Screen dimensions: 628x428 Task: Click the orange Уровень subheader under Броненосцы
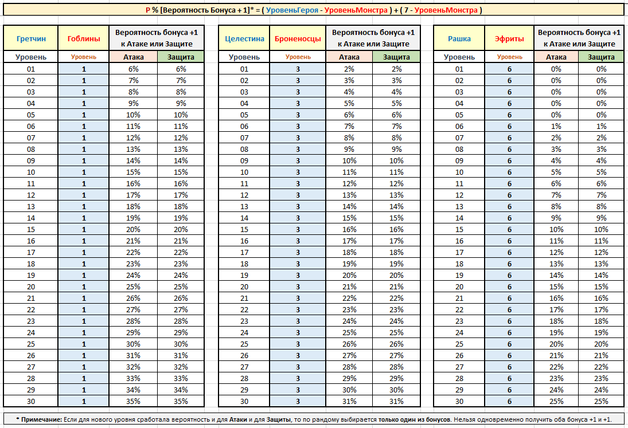click(298, 57)
